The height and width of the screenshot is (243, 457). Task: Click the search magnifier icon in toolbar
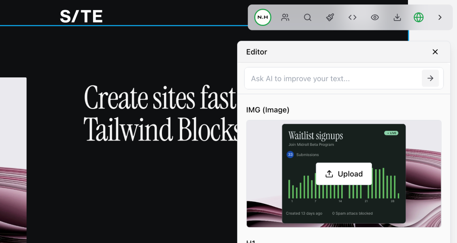(x=308, y=17)
